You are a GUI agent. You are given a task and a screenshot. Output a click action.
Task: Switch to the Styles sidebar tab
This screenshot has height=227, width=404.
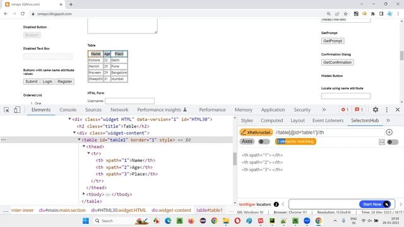point(247,120)
